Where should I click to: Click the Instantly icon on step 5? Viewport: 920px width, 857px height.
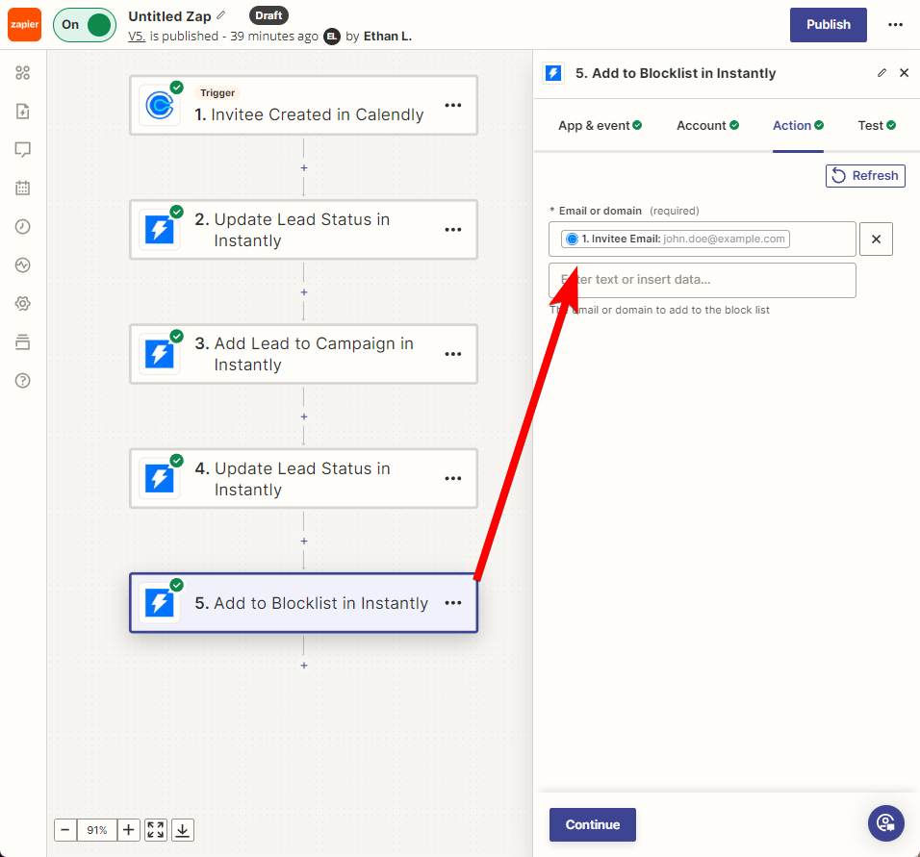pyautogui.click(x=160, y=603)
